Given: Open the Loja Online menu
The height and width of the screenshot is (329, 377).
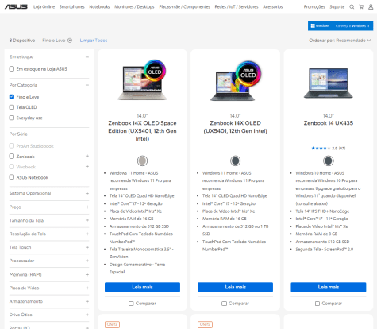Looking at the screenshot, I should [x=44, y=7].
